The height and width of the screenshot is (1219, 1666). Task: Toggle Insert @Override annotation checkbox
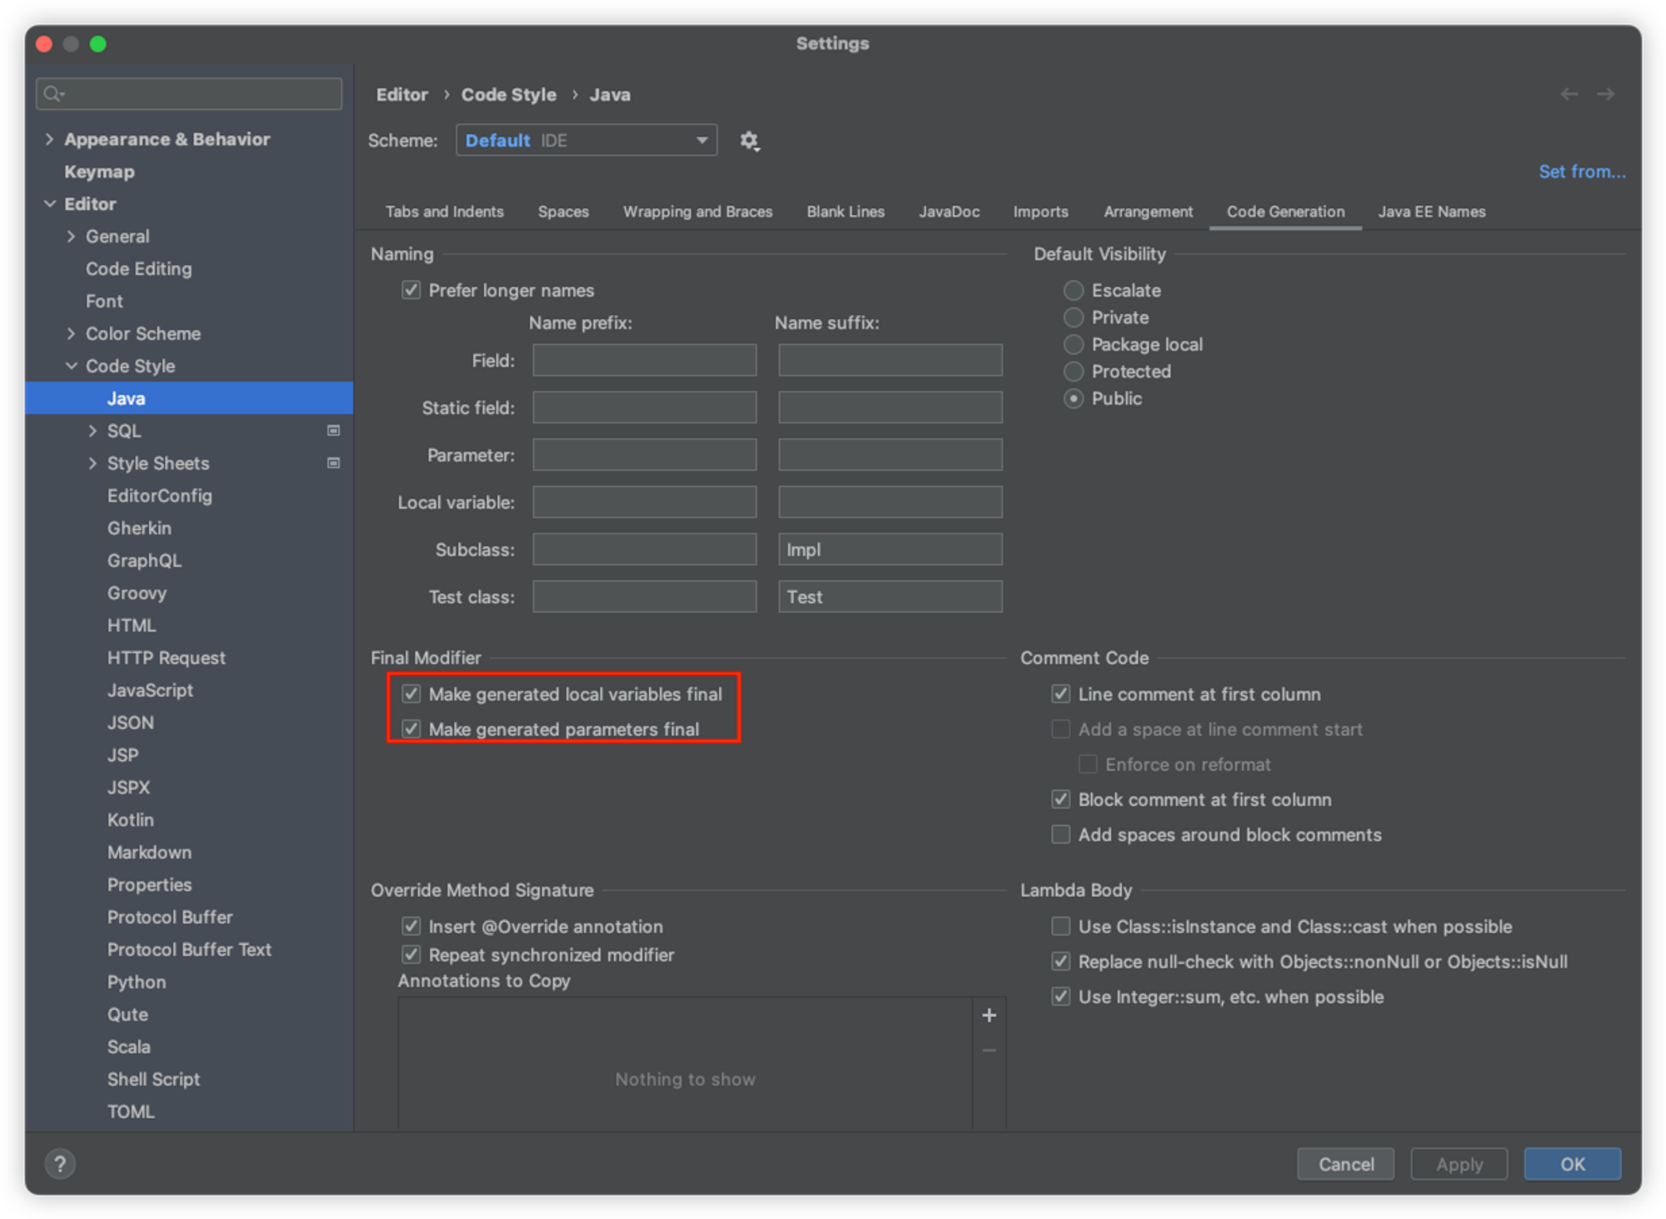(411, 926)
